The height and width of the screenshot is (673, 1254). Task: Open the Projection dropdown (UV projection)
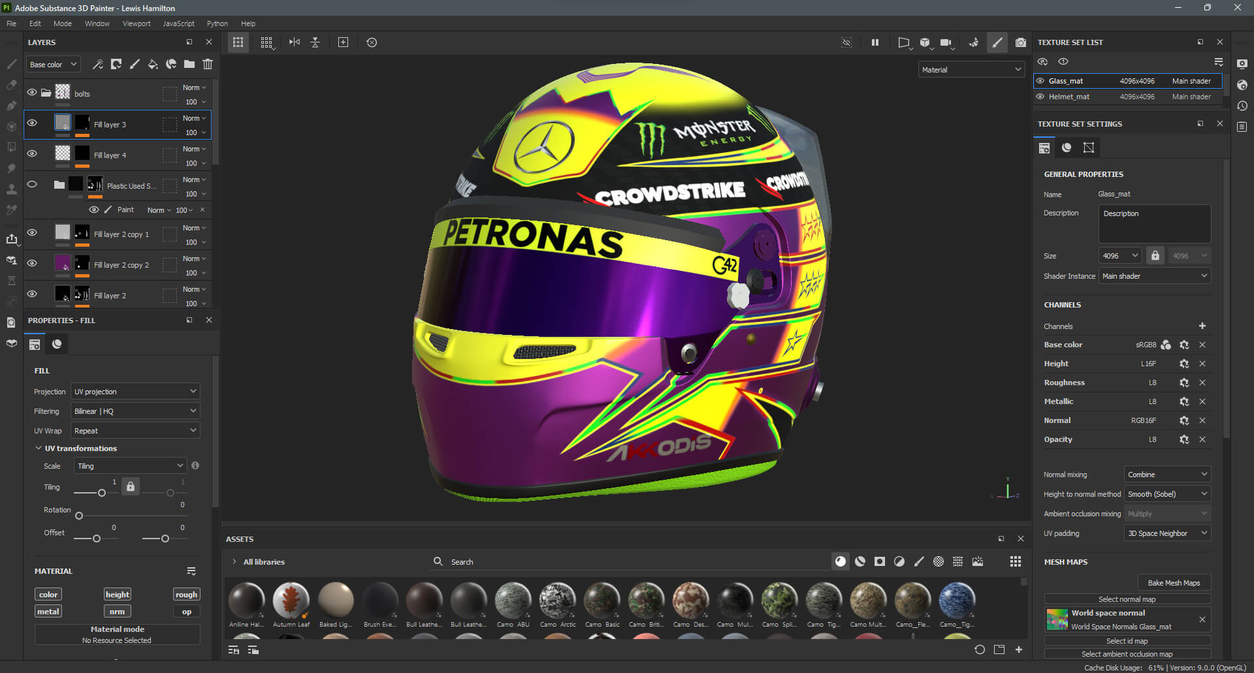tap(135, 392)
